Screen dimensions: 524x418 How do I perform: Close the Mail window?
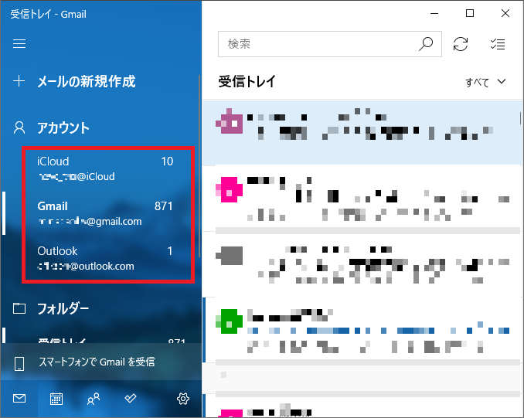tap(505, 13)
